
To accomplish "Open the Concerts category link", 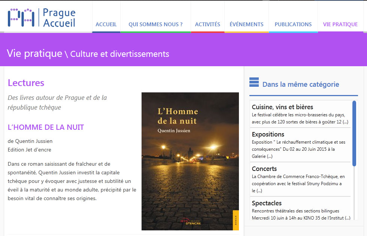I will [264, 169].
